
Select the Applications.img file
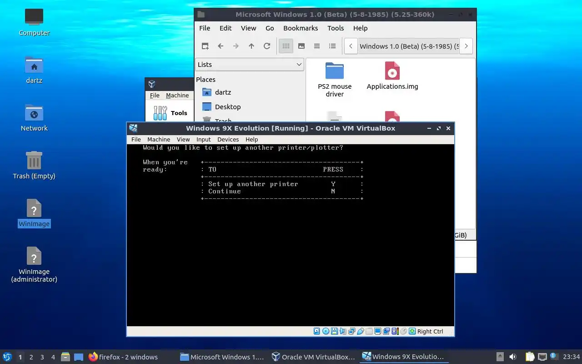[x=392, y=76]
